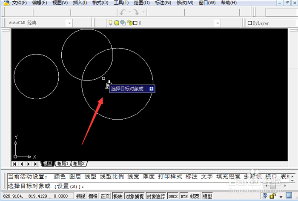Open the 编辑(E) menu
The width and height of the screenshot is (298, 201).
point(40,3)
